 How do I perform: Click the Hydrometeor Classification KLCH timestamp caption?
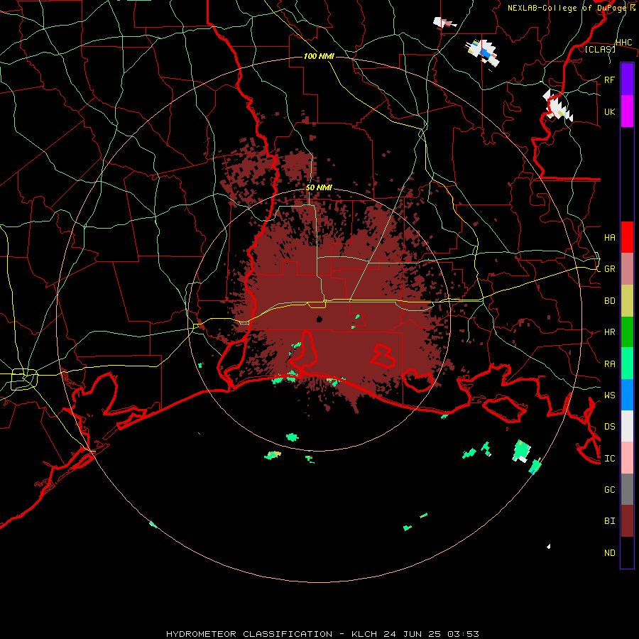[x=322, y=634]
